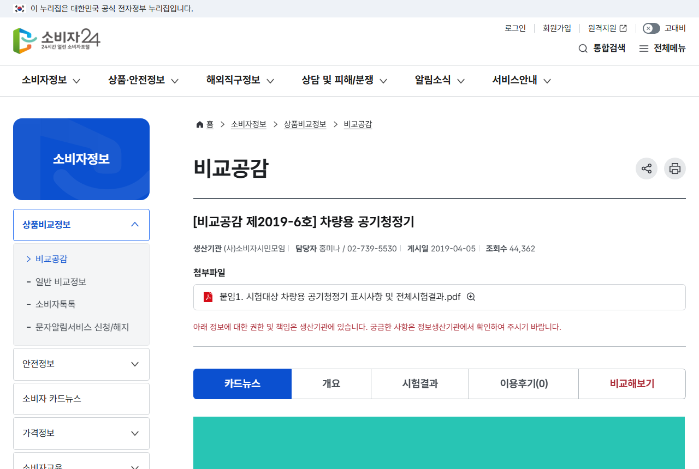Open 붙임1 시험대상 PDF attachment
699x469 pixels.
[340, 297]
